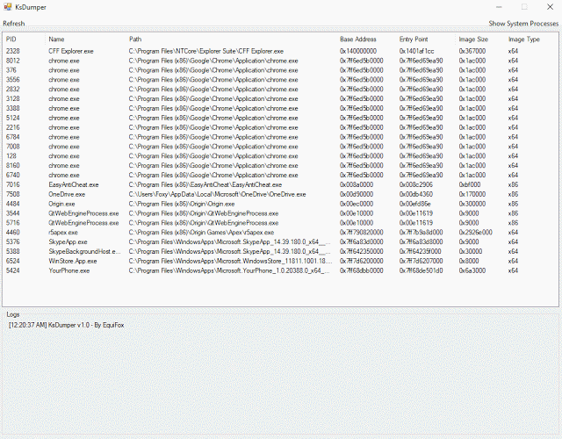562x439 pixels.
Task: Select the OneDrive.exe process name
Action: pyautogui.click(x=67, y=194)
